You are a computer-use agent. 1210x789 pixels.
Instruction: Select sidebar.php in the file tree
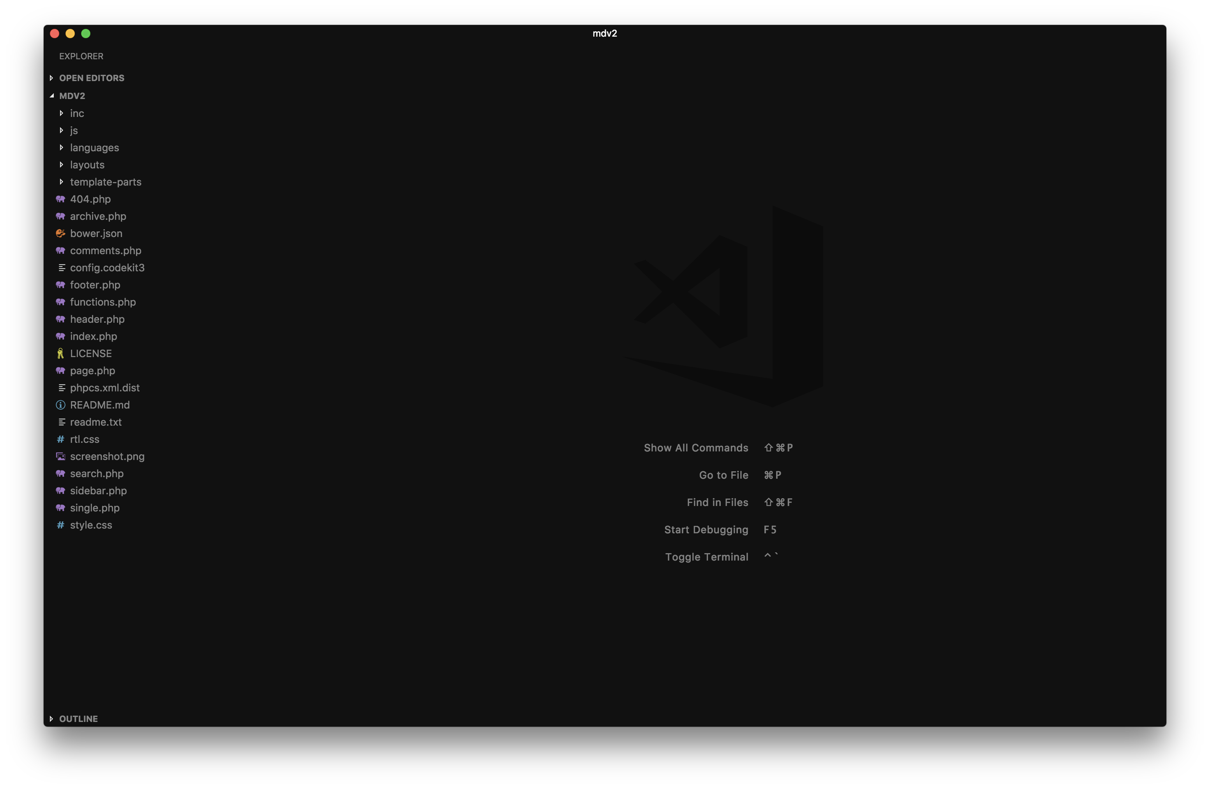[x=99, y=491]
